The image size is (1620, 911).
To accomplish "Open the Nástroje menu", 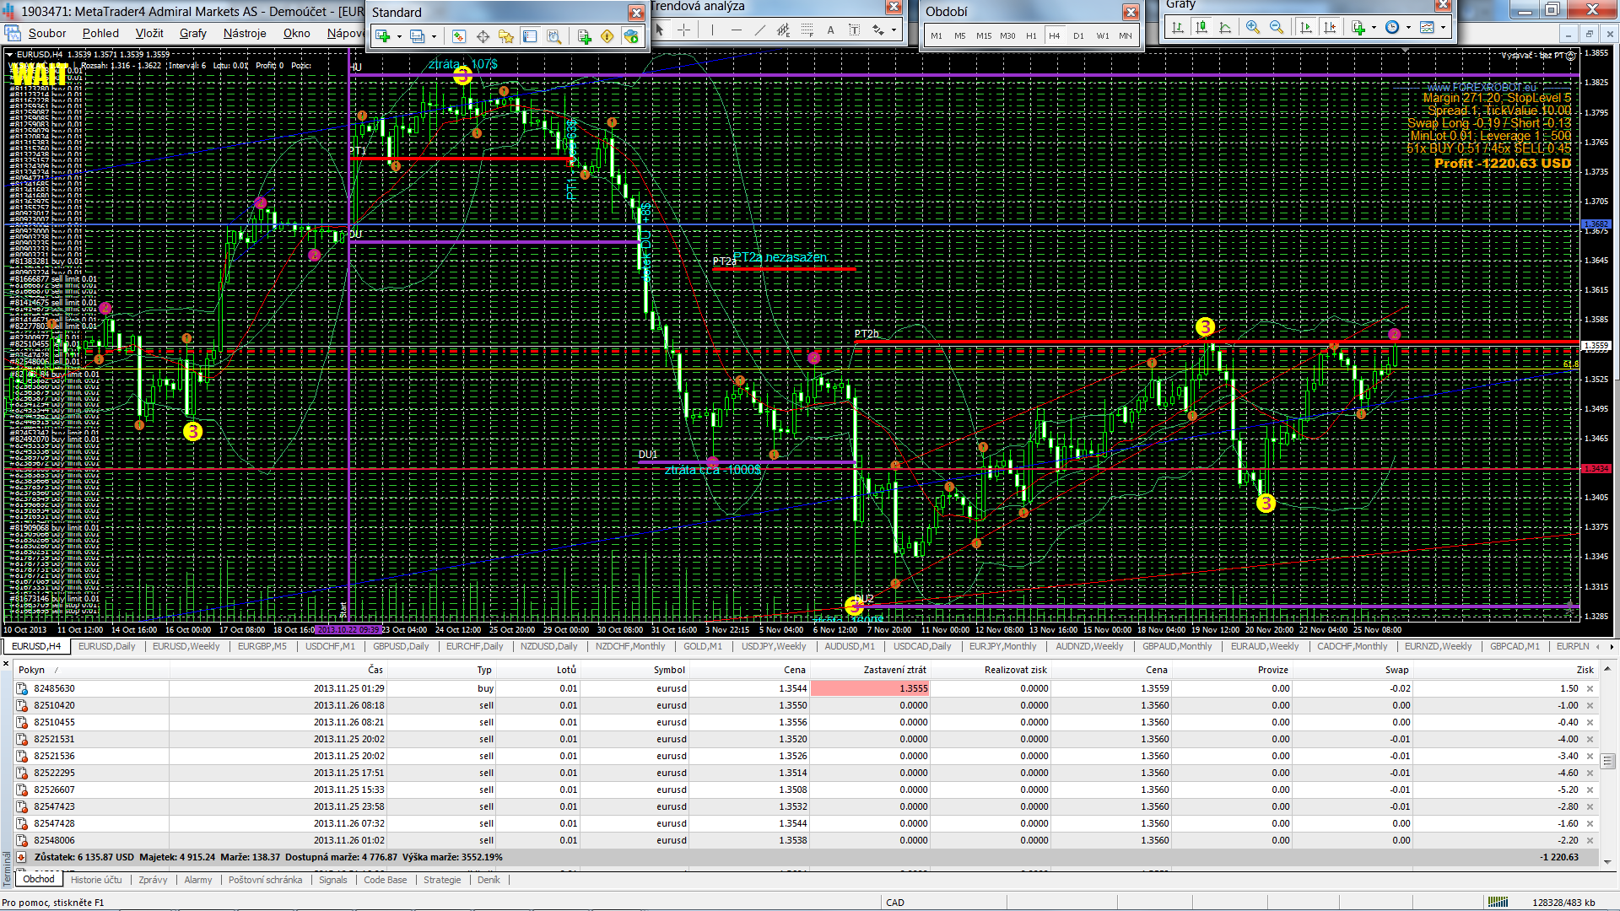I will click(245, 33).
